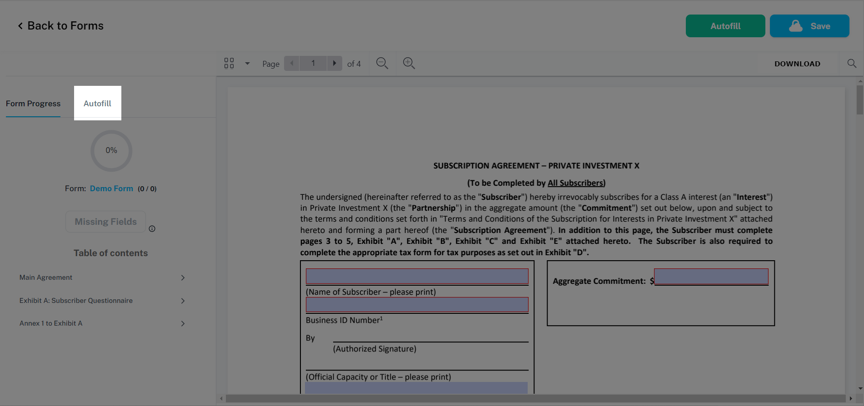Image resolution: width=864 pixels, height=406 pixels.
Task: Go to previous page arrow
Action: point(292,63)
